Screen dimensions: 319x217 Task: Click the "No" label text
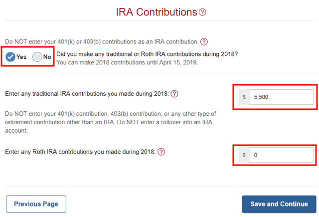point(47,57)
